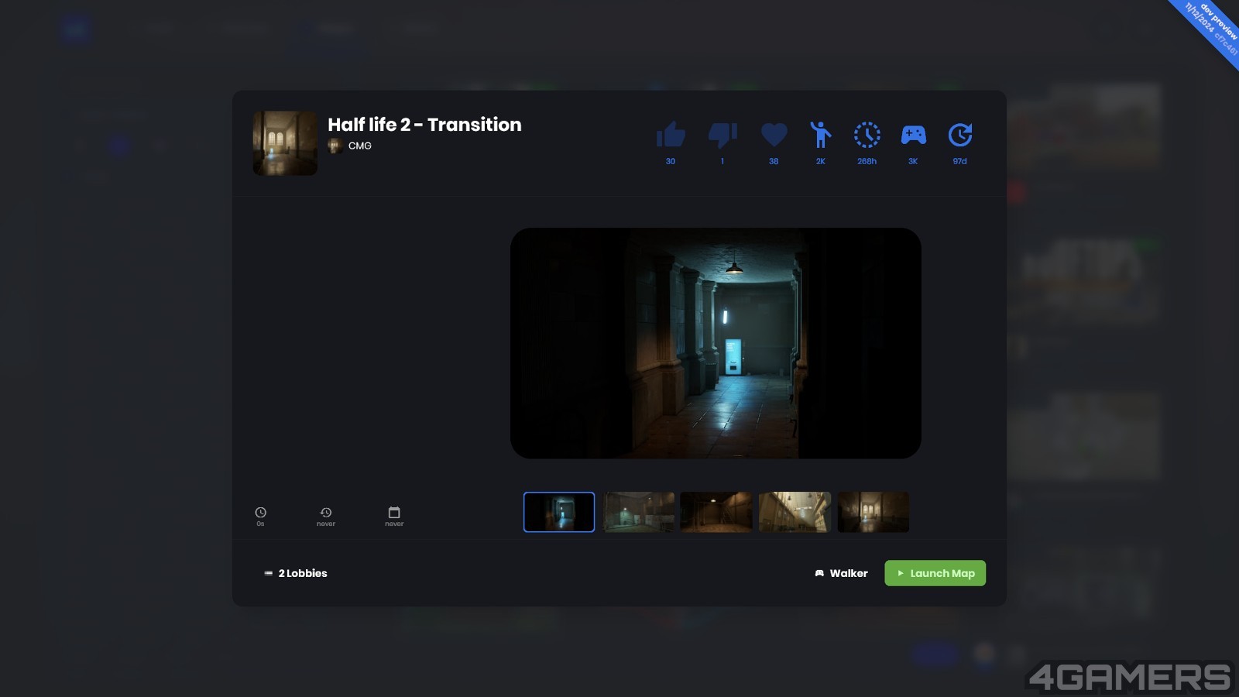Select the fifth screenshot thumbnail
This screenshot has width=1239, height=697.
tap(873, 512)
